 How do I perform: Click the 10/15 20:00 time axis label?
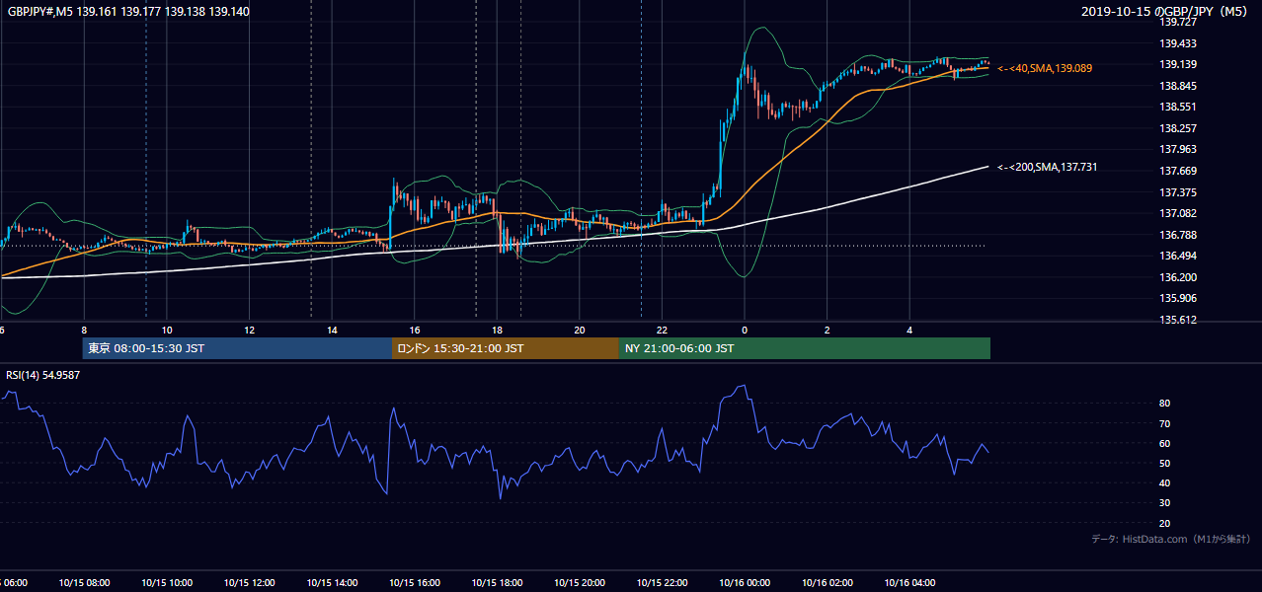(x=580, y=583)
